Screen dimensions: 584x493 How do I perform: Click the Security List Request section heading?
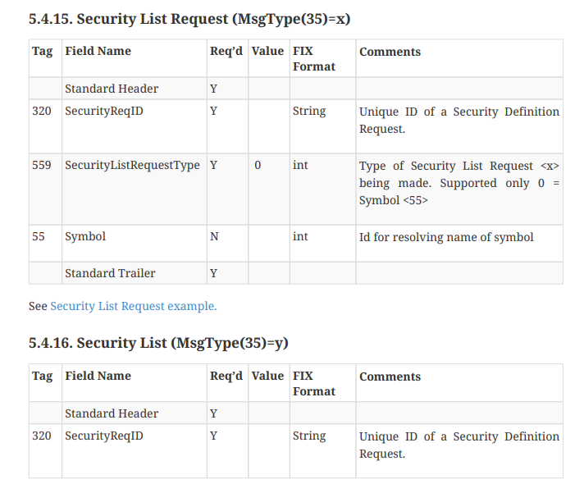189,19
